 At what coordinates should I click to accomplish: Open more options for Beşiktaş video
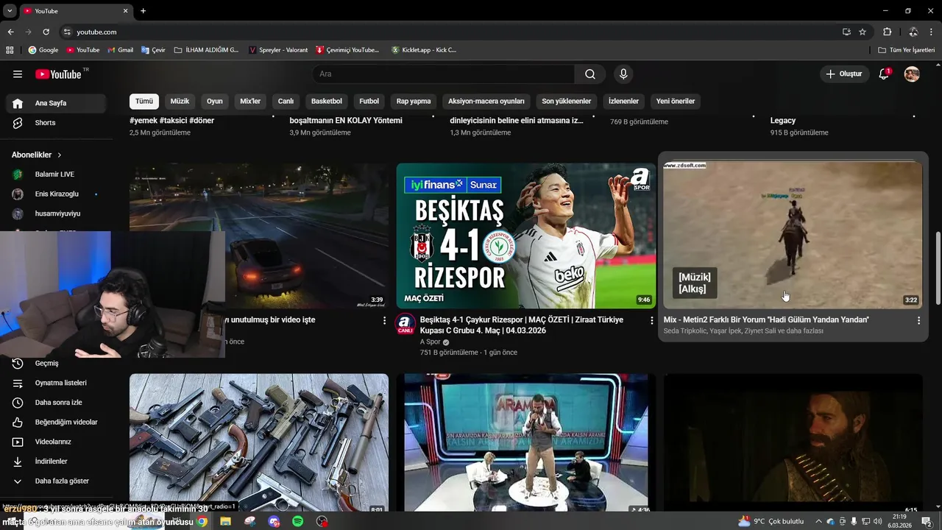[x=651, y=320]
